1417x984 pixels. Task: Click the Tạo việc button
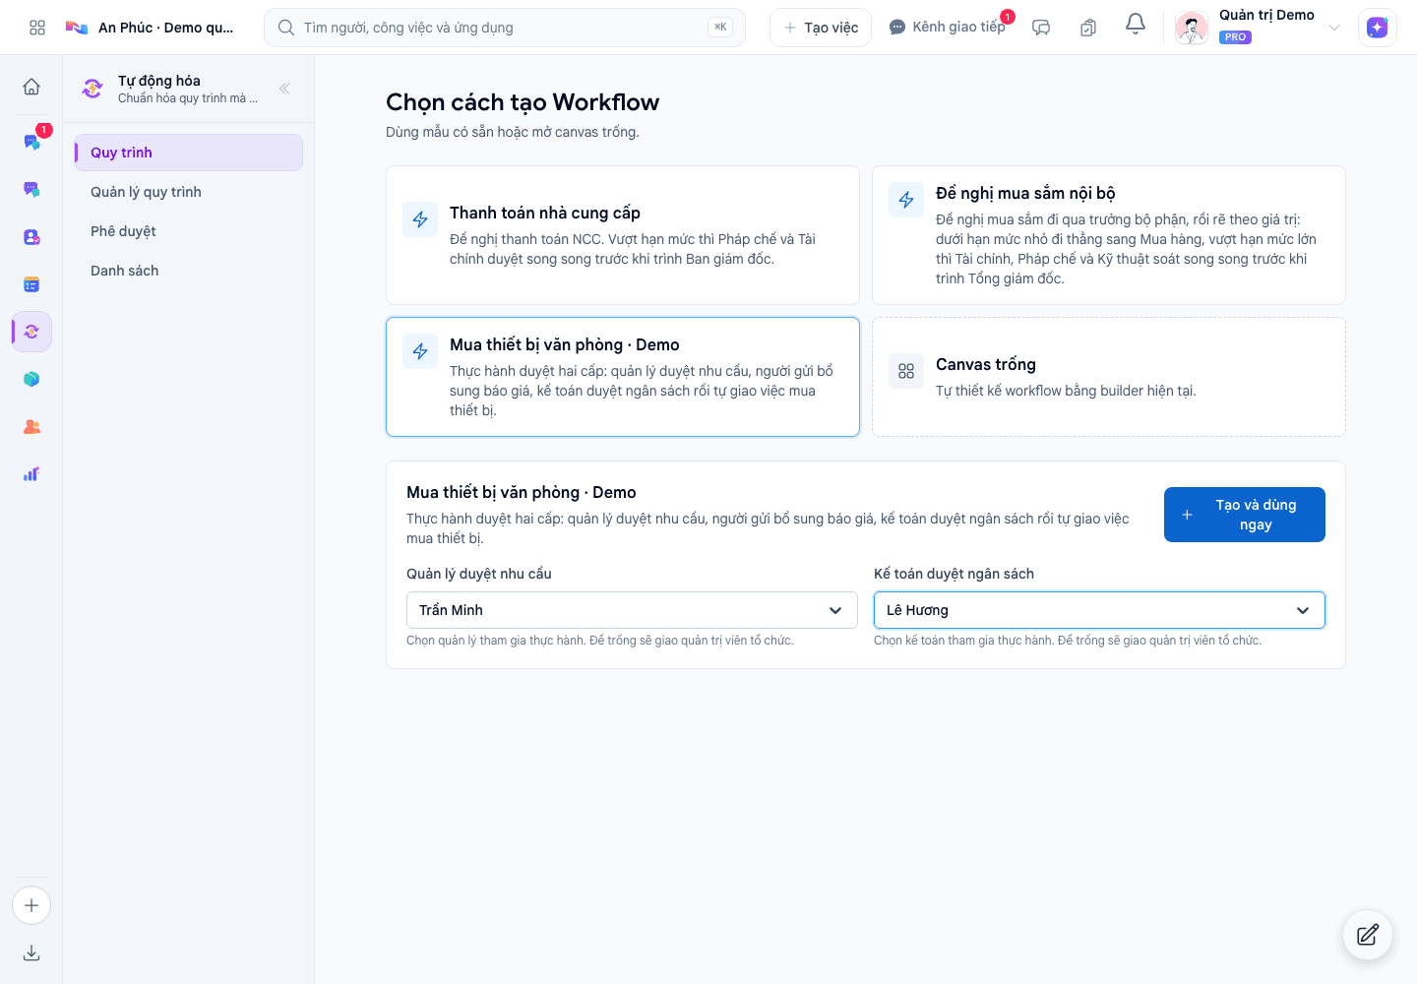pos(821,28)
